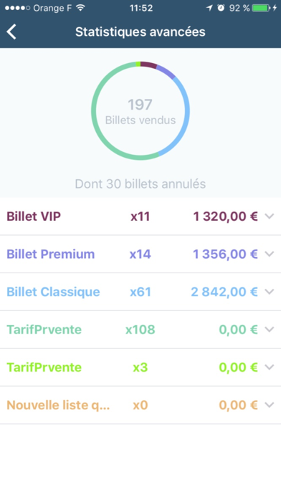Tap the 2 842,00 € Classique amount
281x499 pixels.
click(x=224, y=292)
